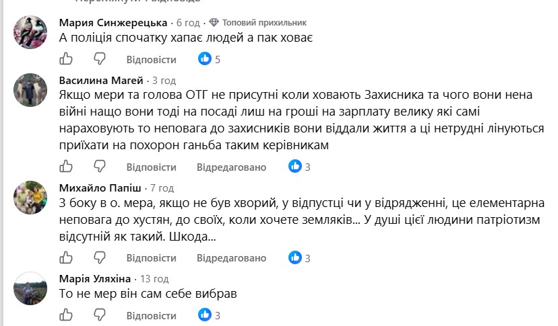Image resolution: width=558 pixels, height=326 pixels.
Task: Thumbs down Василина Магей's comment
Action: pyautogui.click(x=100, y=166)
